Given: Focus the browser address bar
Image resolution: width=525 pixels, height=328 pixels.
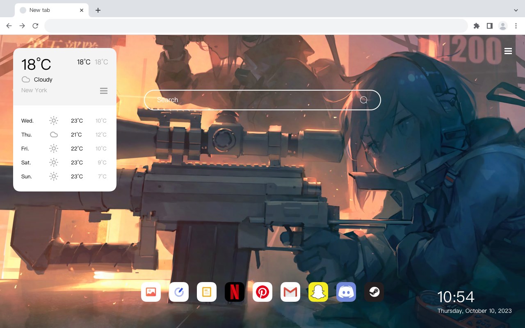Looking at the screenshot, I should (256, 26).
